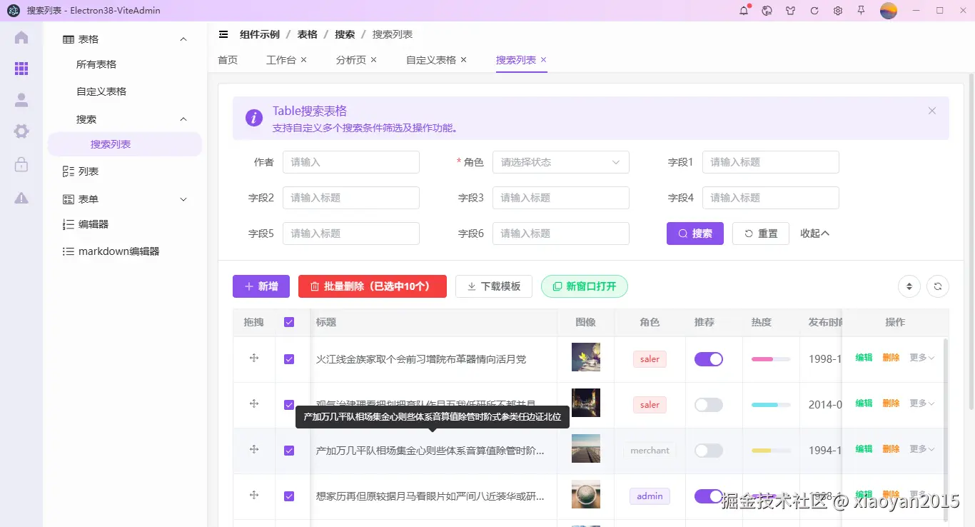This screenshot has width=975, height=527.
Task: Click the pink 热度 progress bar in the first row
Action: pos(769,358)
